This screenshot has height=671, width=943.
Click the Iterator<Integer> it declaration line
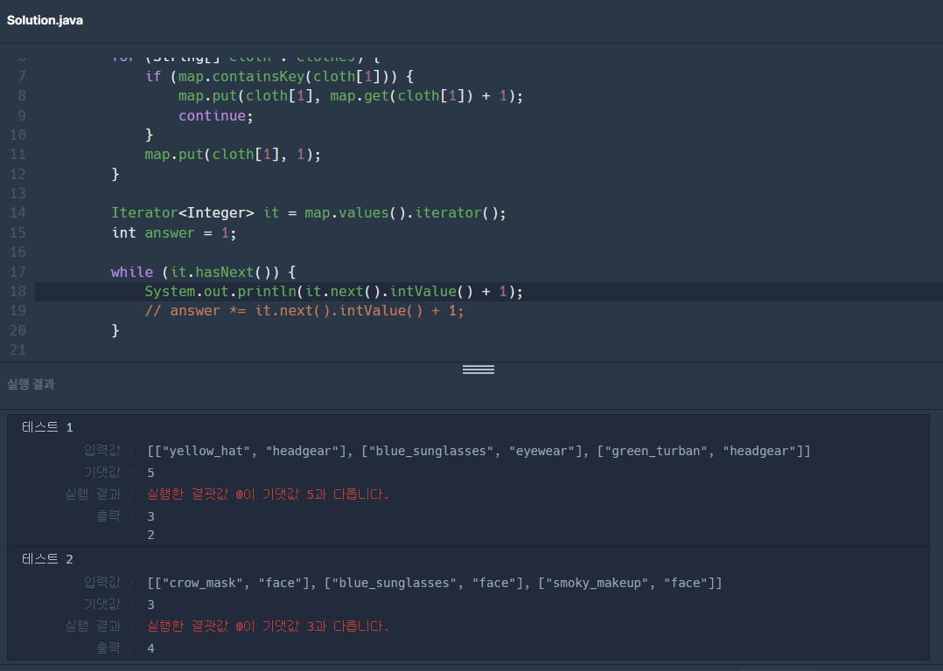tap(309, 212)
